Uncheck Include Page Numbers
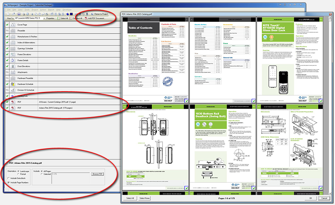 coord(8,182)
